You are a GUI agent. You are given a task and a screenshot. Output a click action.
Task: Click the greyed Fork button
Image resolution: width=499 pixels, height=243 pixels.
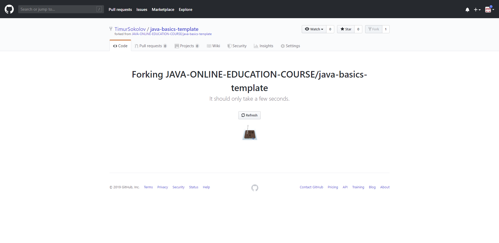[x=374, y=29]
